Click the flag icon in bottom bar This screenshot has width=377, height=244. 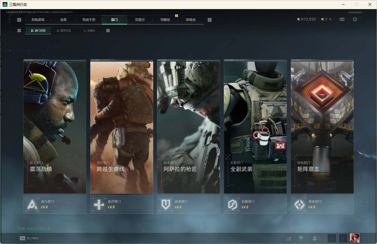301,238
